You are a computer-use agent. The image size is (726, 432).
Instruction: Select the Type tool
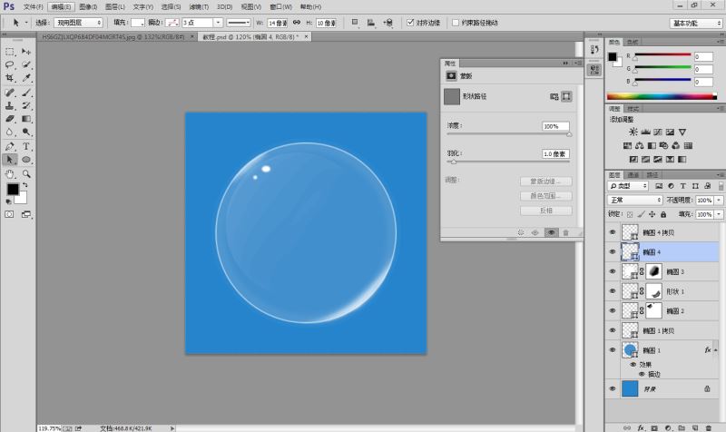[27, 145]
